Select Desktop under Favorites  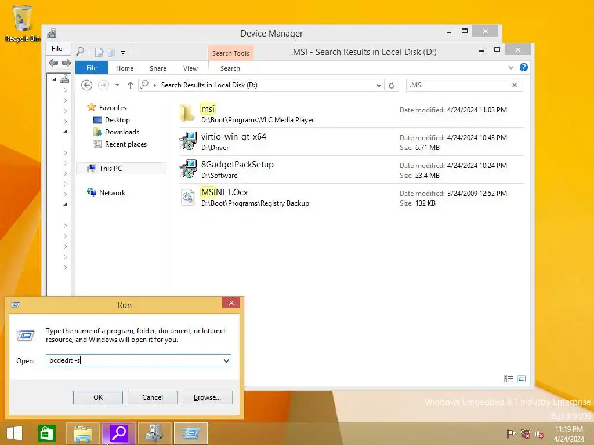click(x=117, y=120)
